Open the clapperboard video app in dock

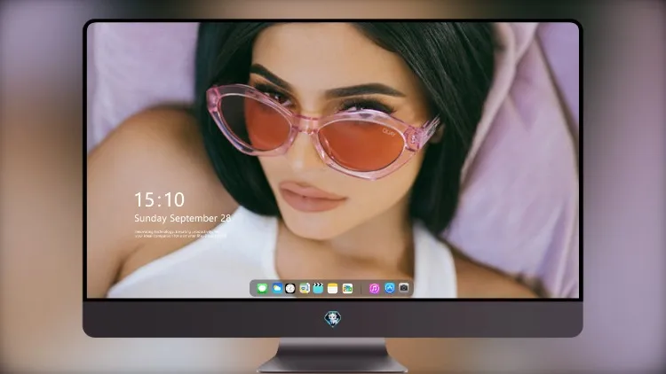click(318, 289)
